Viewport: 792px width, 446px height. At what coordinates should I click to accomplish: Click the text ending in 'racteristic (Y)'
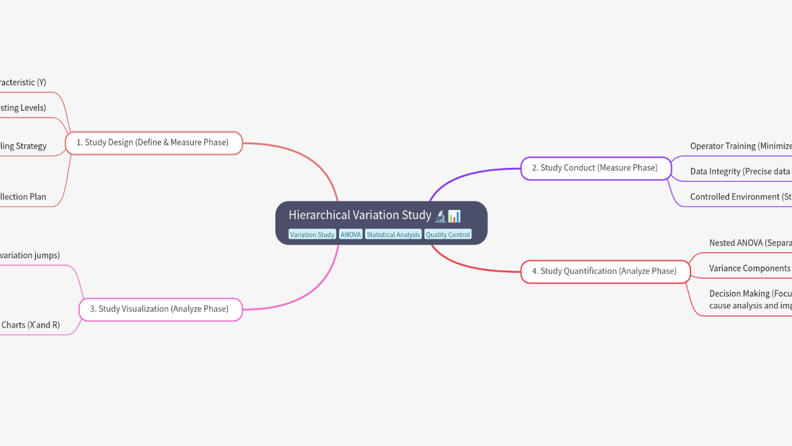(x=23, y=82)
